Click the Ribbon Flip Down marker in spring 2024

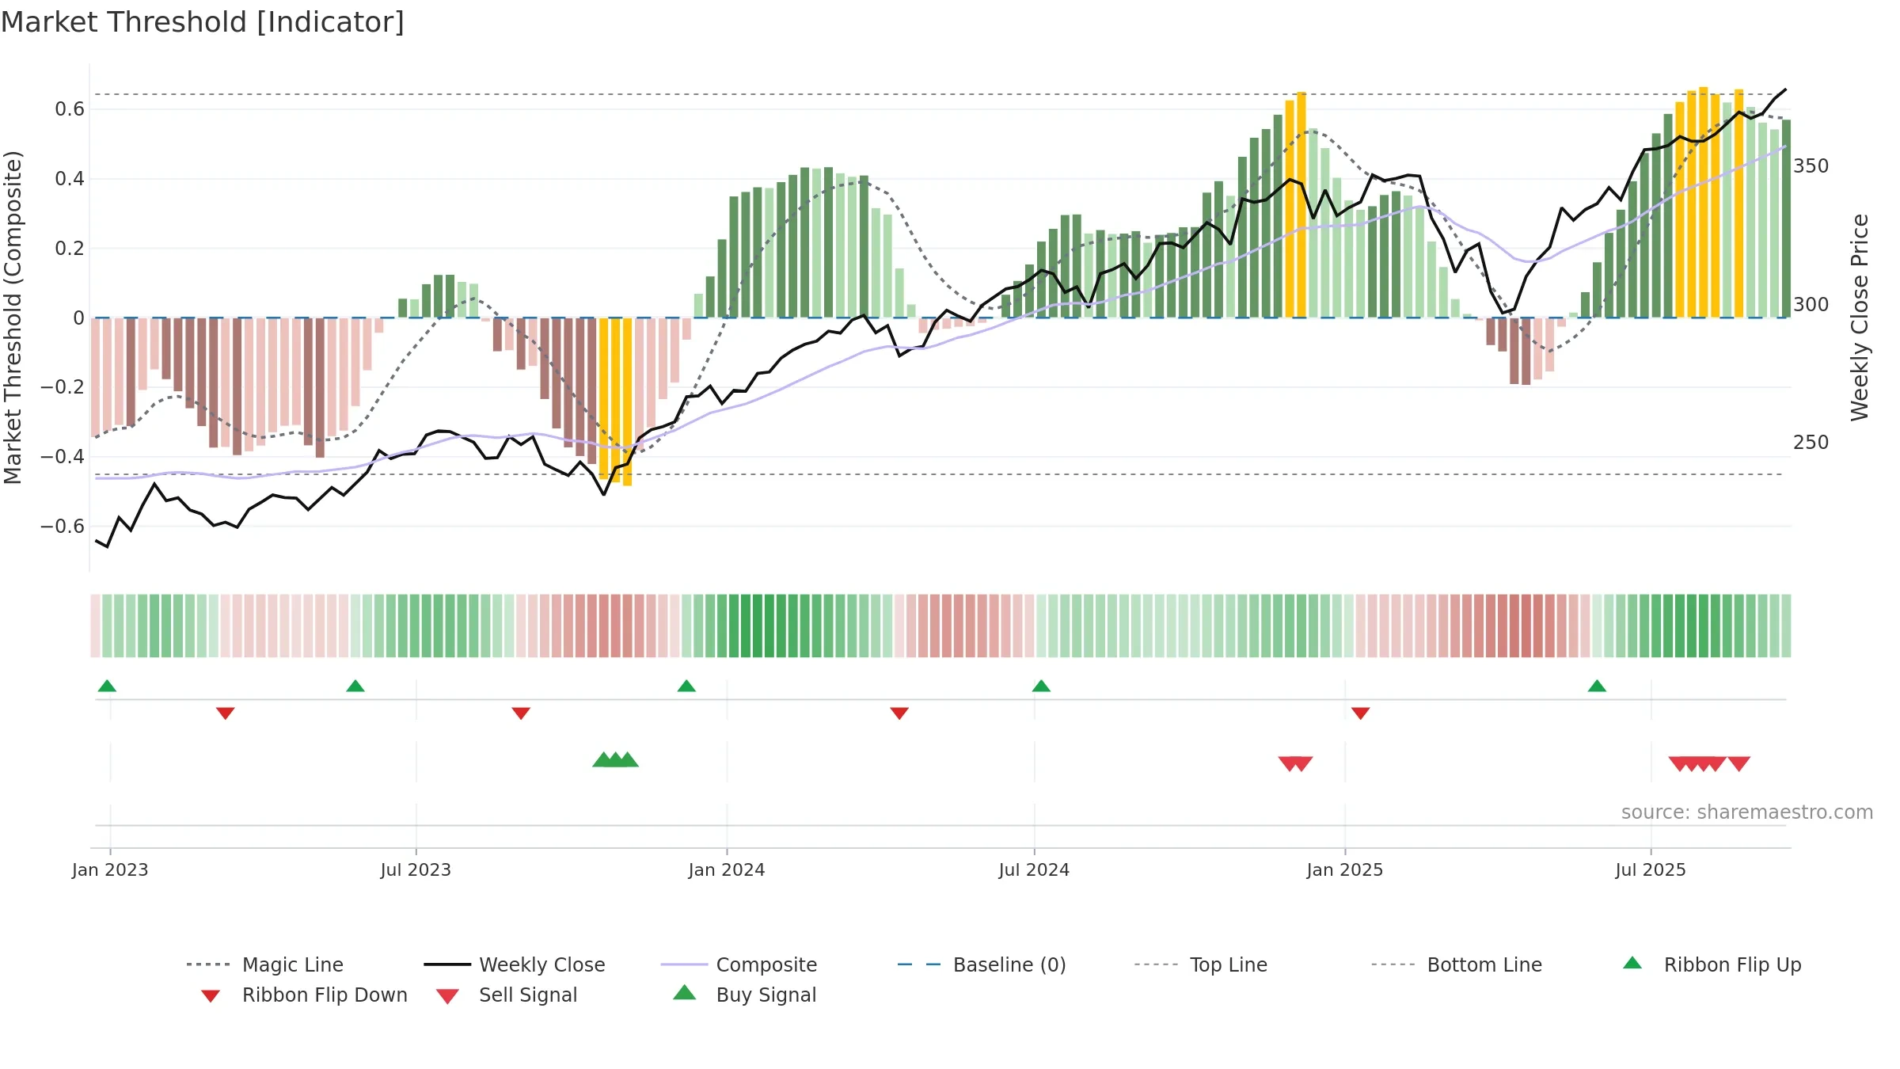(899, 713)
